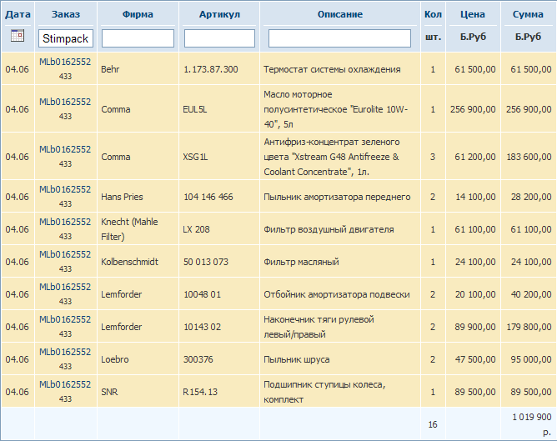Focus the Описание filter input field
557x441 pixels.
click(339, 38)
